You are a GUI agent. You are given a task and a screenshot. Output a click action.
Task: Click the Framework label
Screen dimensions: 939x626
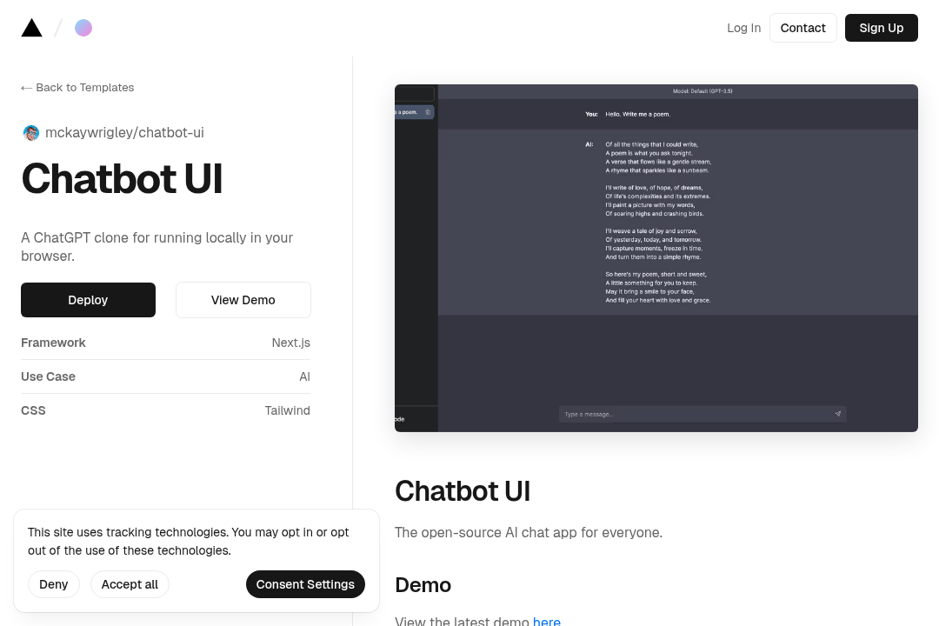tap(53, 343)
